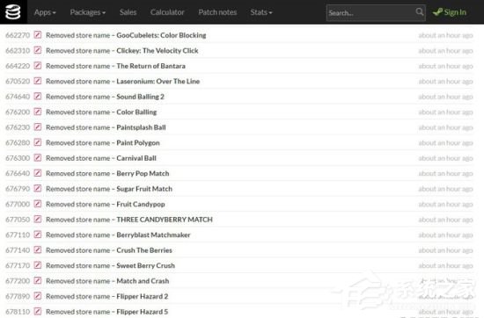
Task: Open Sound Balling 2 entry
Action: coord(140,97)
